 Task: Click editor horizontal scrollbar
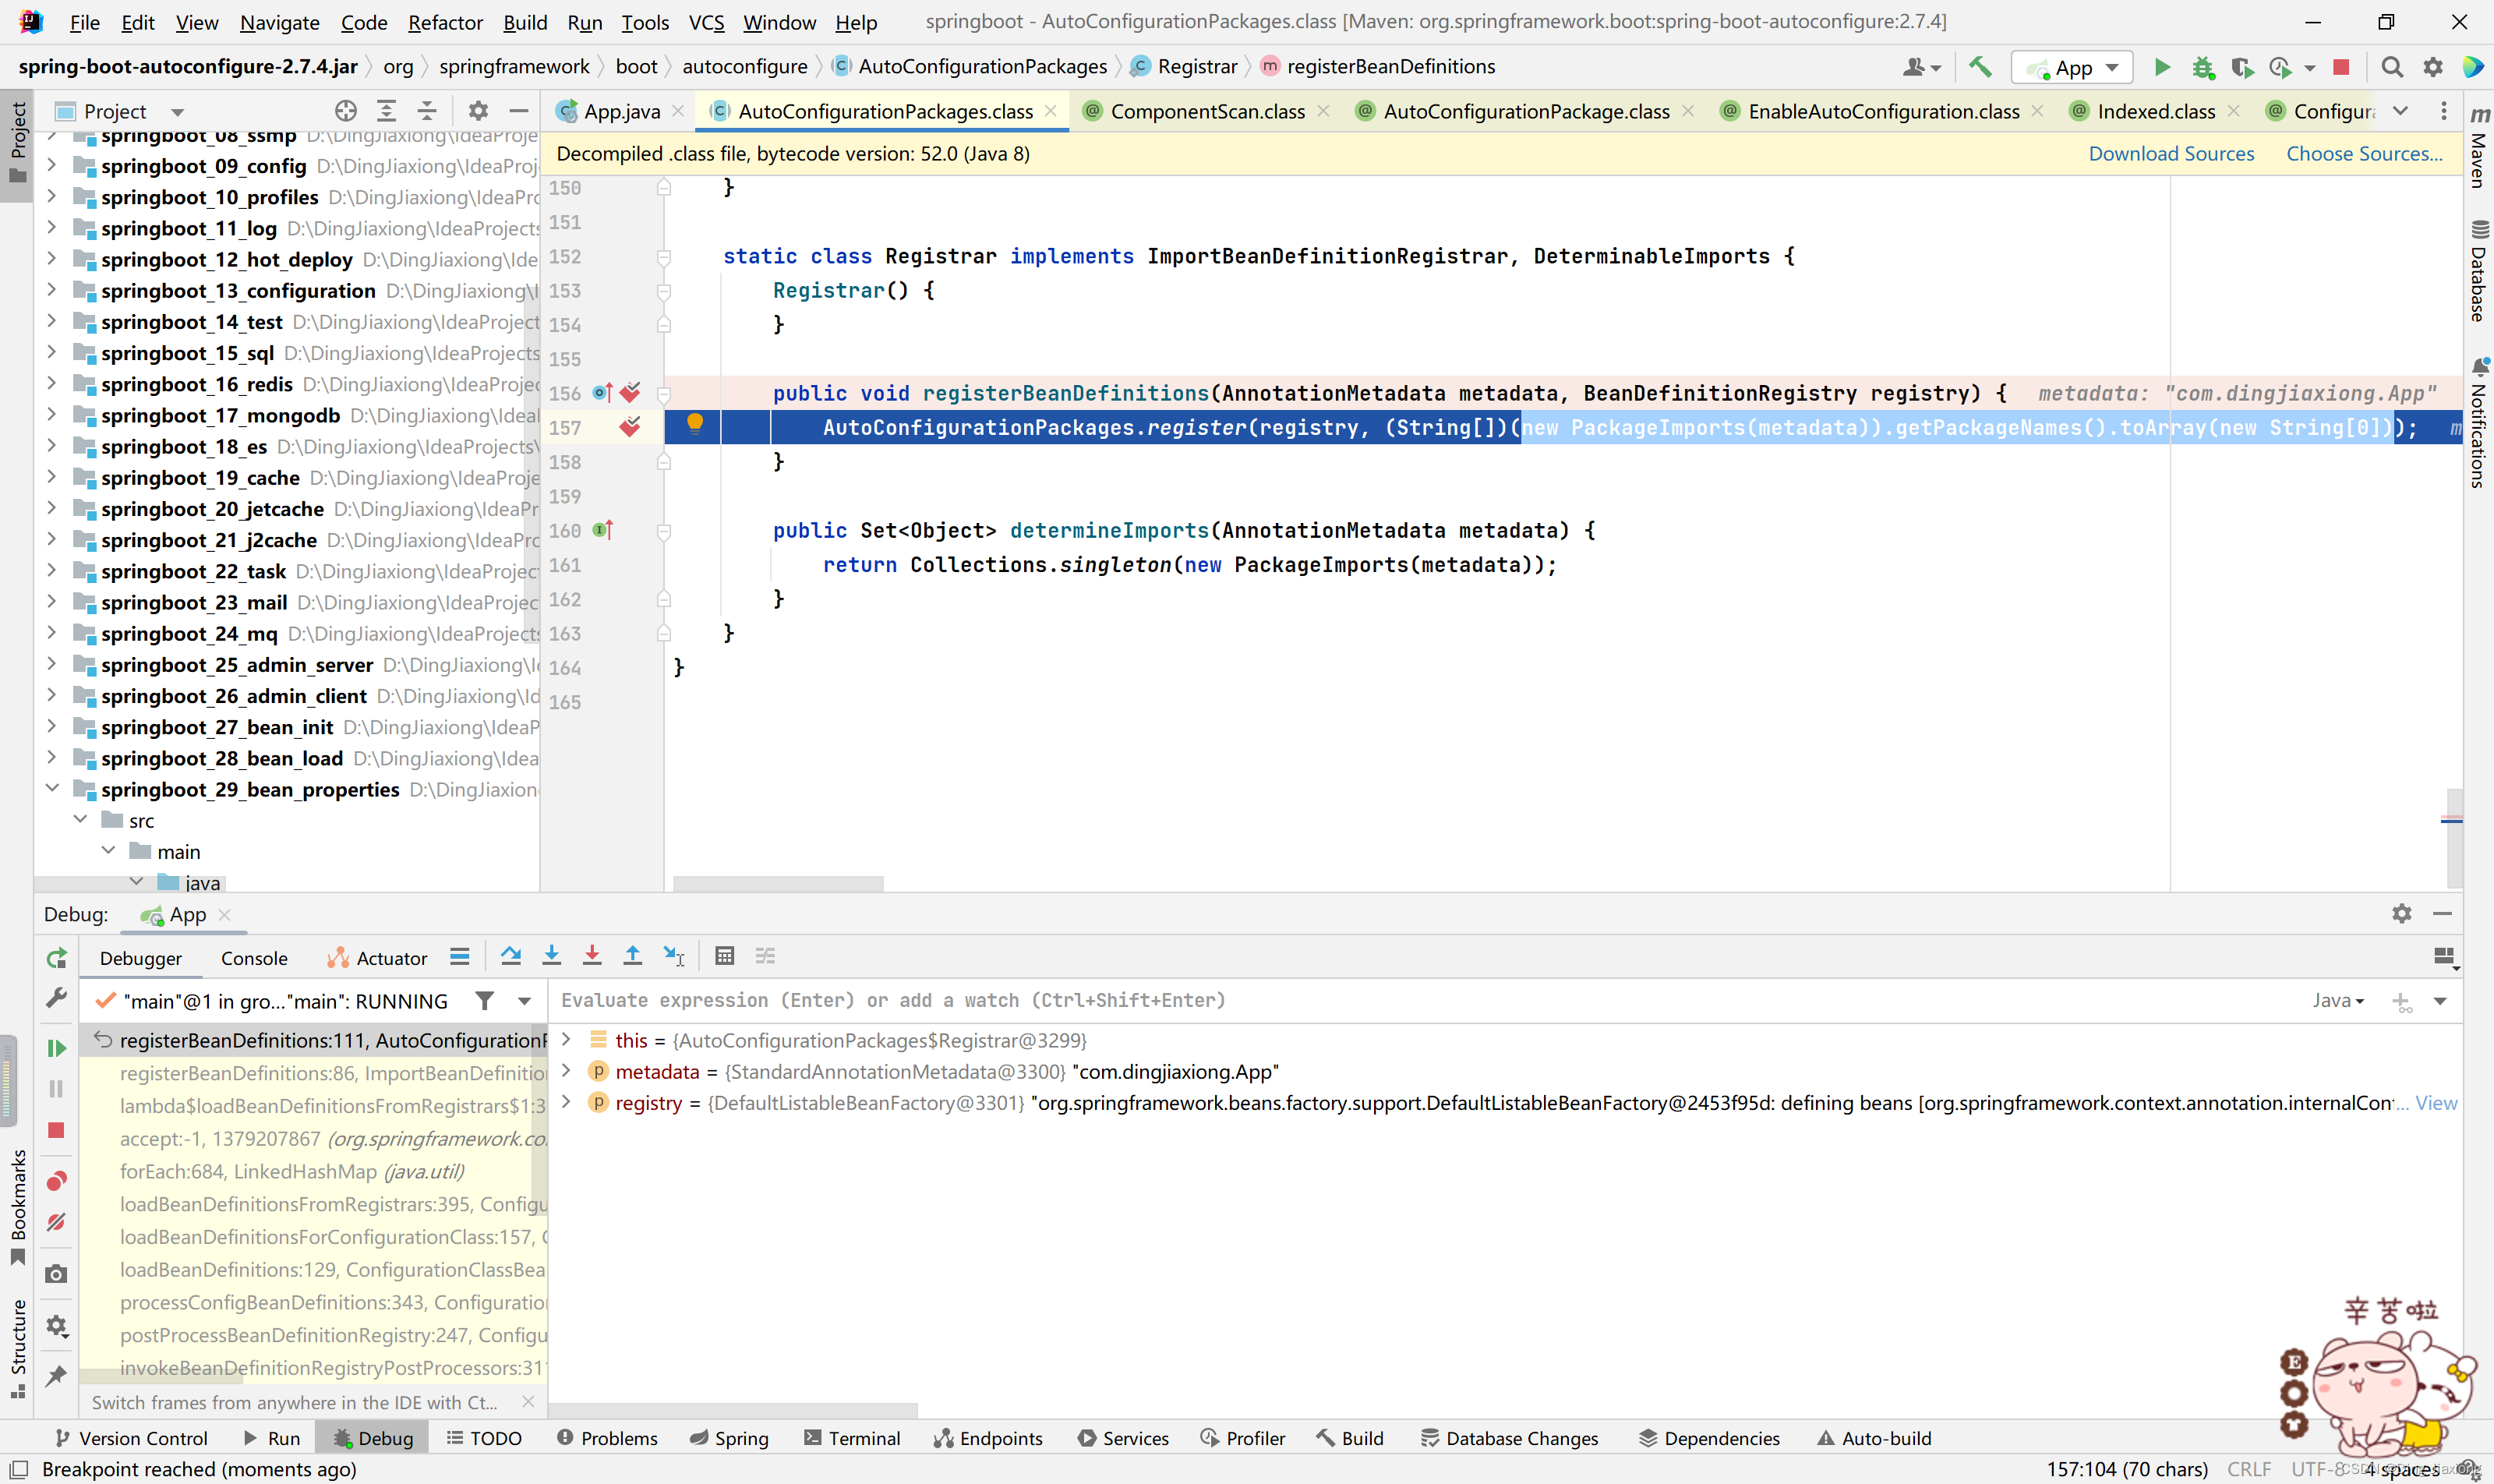click(778, 883)
